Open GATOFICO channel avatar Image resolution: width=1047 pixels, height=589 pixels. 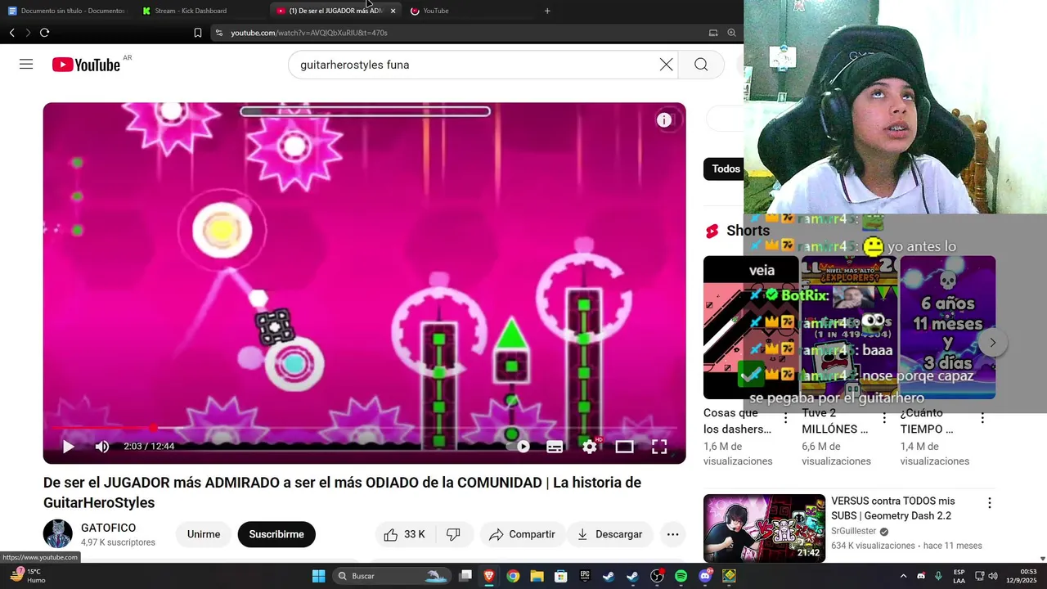pyautogui.click(x=58, y=534)
